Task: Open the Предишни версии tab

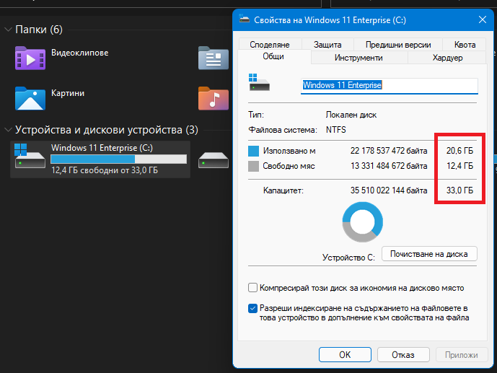Action: [x=398, y=45]
